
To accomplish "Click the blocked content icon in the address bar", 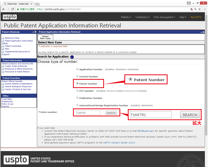I will click(x=192, y=9).
